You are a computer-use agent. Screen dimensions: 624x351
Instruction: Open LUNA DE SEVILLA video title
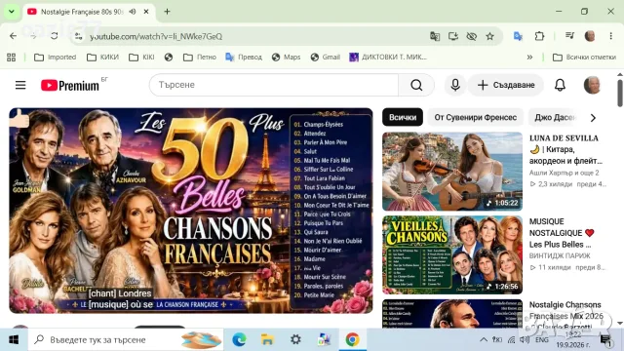[x=565, y=149]
